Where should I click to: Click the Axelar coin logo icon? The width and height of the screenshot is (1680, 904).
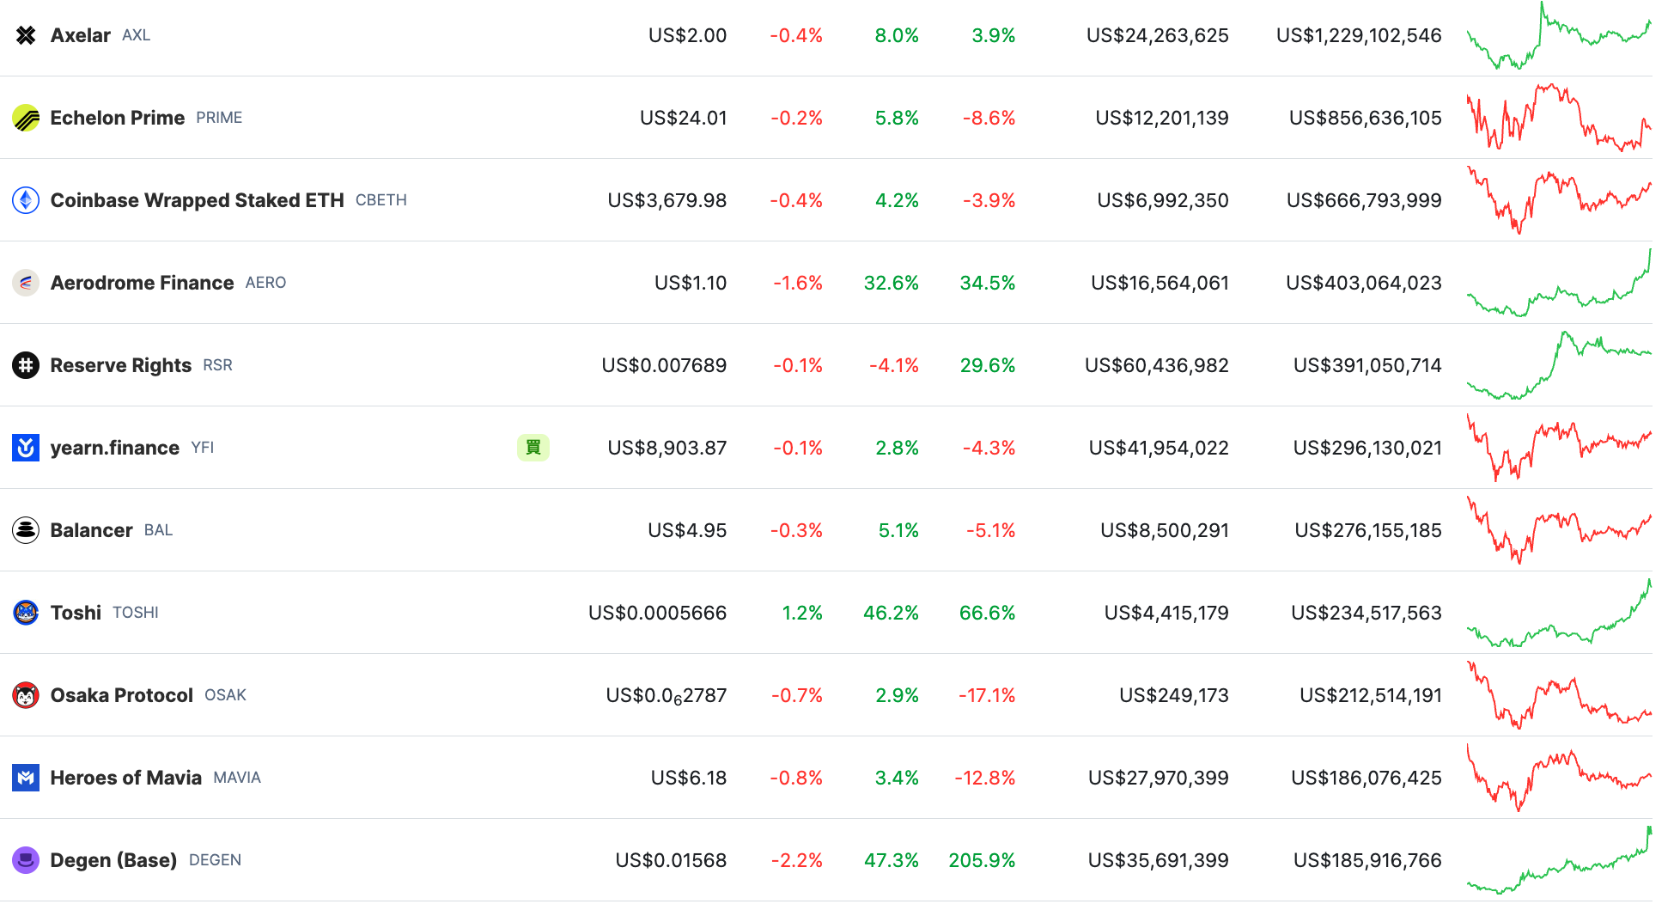tap(26, 35)
